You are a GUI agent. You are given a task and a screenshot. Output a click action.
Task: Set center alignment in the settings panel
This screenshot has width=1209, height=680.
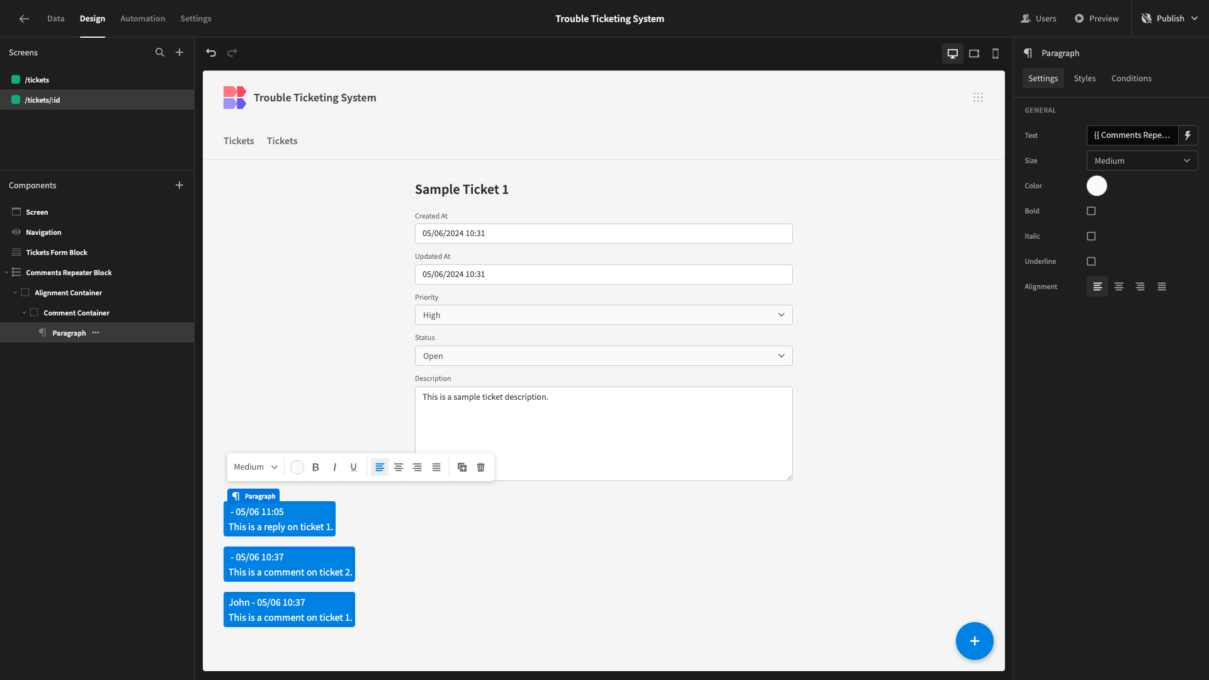pyautogui.click(x=1119, y=286)
